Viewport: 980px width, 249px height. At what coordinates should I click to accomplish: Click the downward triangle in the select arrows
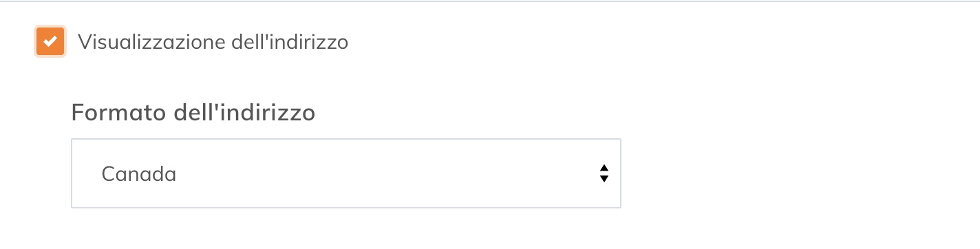pos(604,179)
